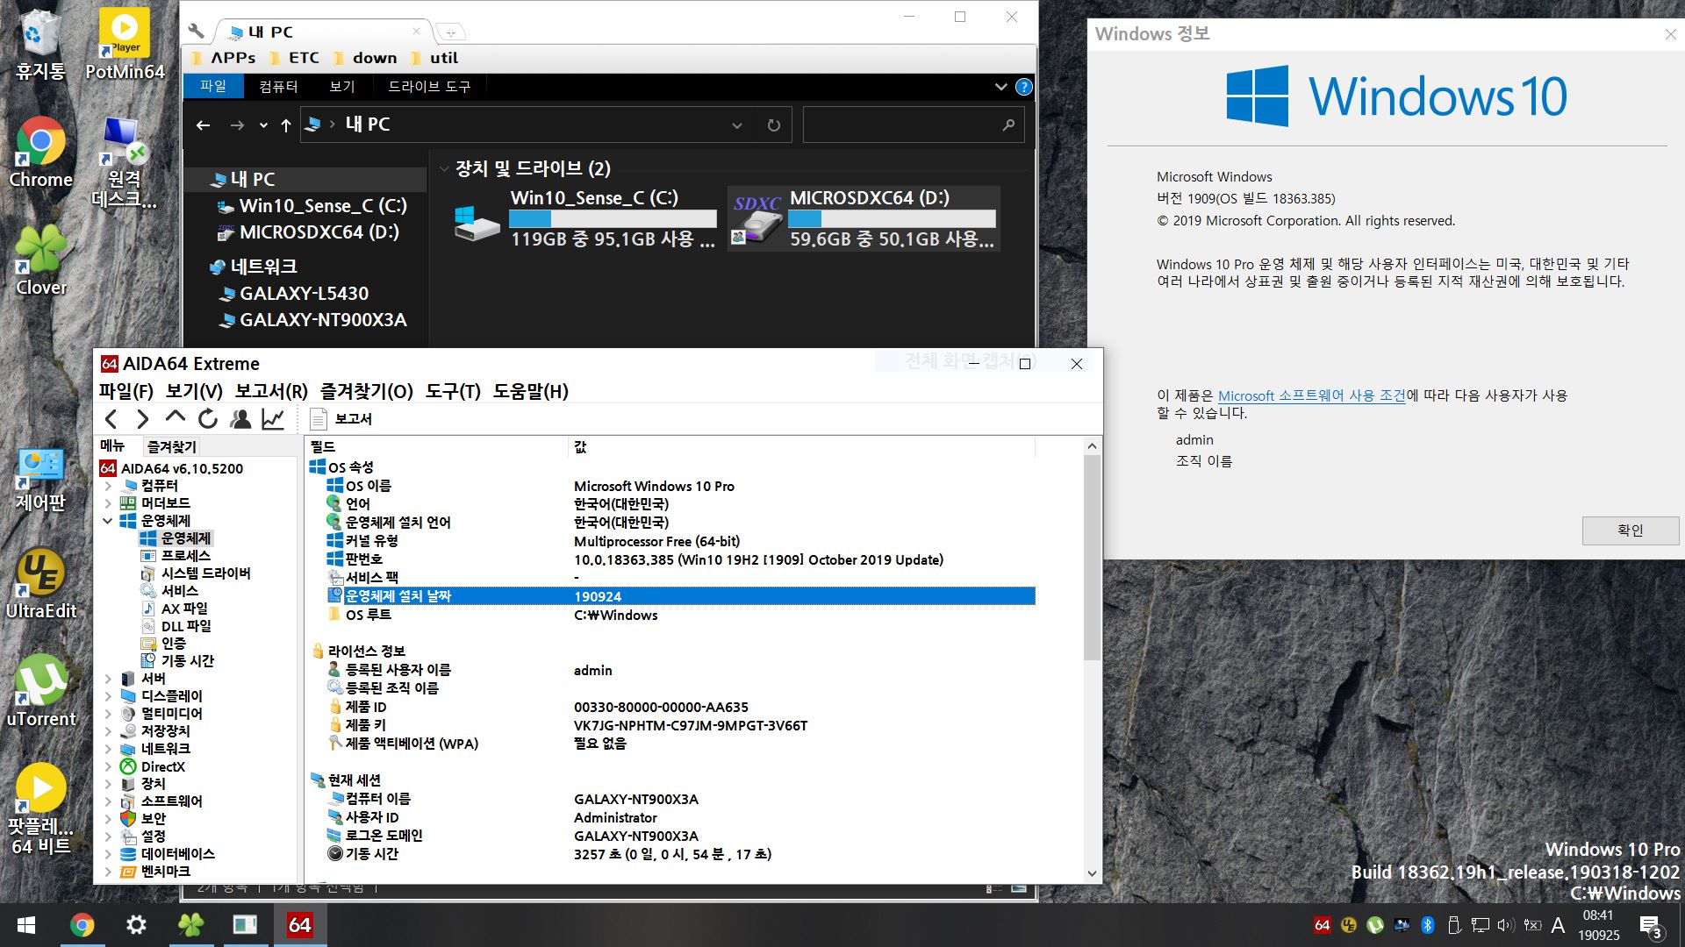
Task: Open 도움말(H) menu in AIDA64
Action: [530, 391]
